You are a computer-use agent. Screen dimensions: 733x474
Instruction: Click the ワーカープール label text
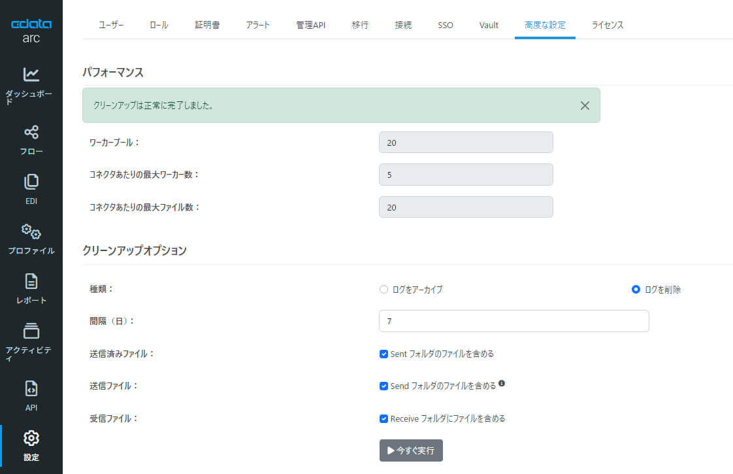114,143
